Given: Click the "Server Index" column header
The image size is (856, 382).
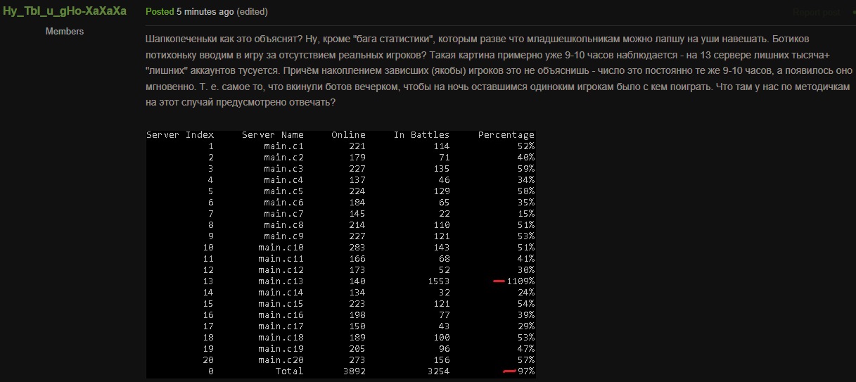Looking at the screenshot, I should 180,135.
